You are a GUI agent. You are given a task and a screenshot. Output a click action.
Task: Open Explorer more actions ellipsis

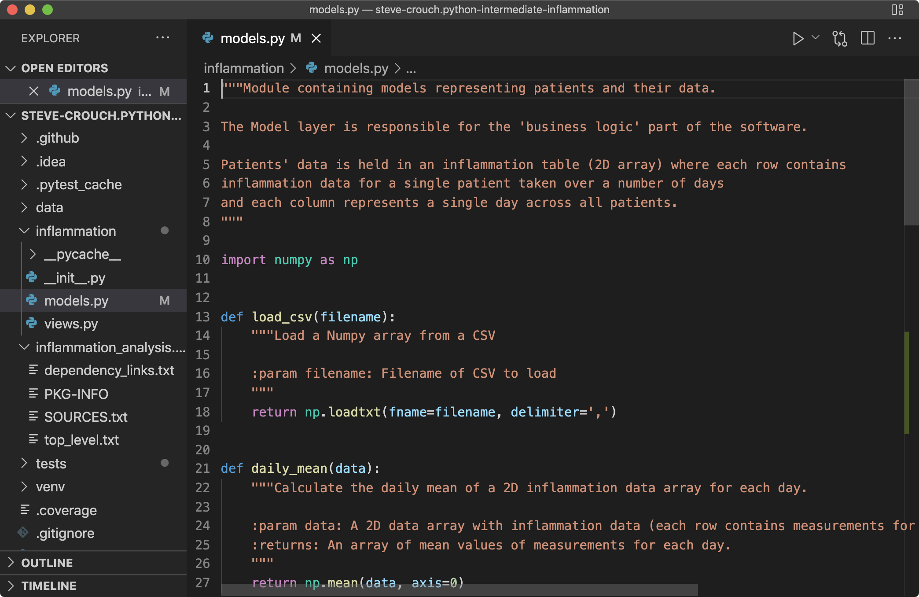coord(163,38)
